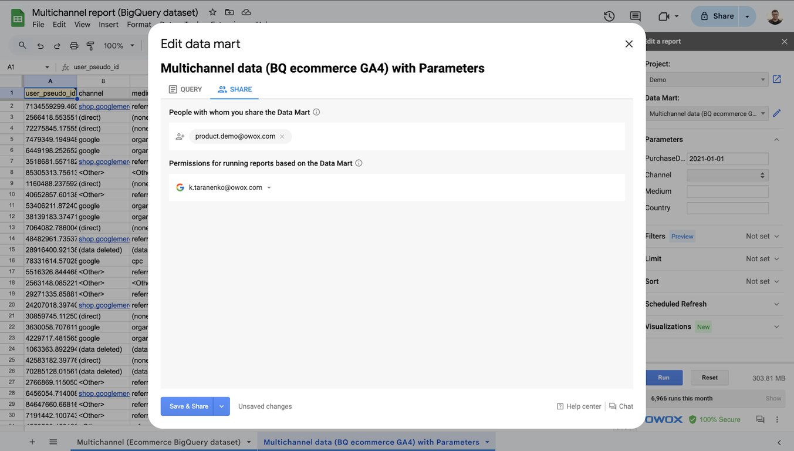Open sidebar more options icon
This screenshot has height=451, width=794.
tap(778, 419)
